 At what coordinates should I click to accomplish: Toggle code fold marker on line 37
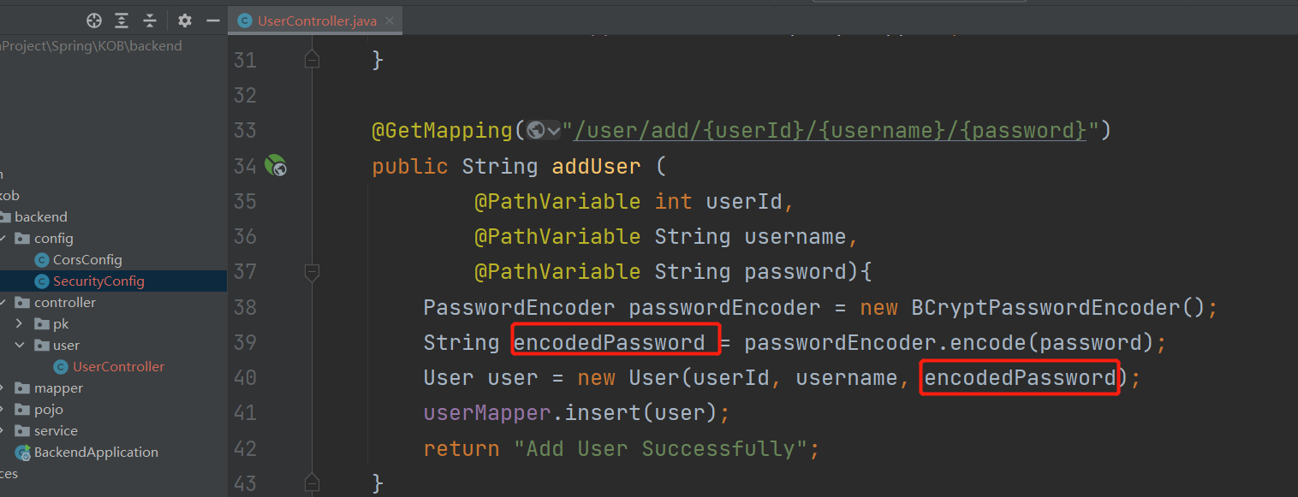(312, 272)
